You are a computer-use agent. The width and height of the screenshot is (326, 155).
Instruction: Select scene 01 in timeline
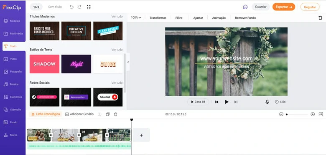(39, 135)
